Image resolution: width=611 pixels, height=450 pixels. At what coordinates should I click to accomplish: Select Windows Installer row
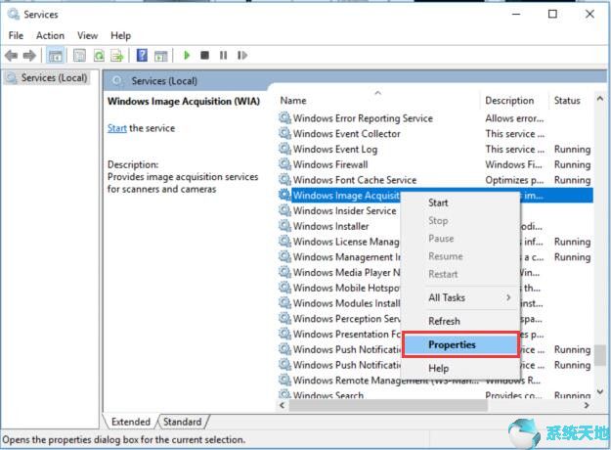coord(340,226)
